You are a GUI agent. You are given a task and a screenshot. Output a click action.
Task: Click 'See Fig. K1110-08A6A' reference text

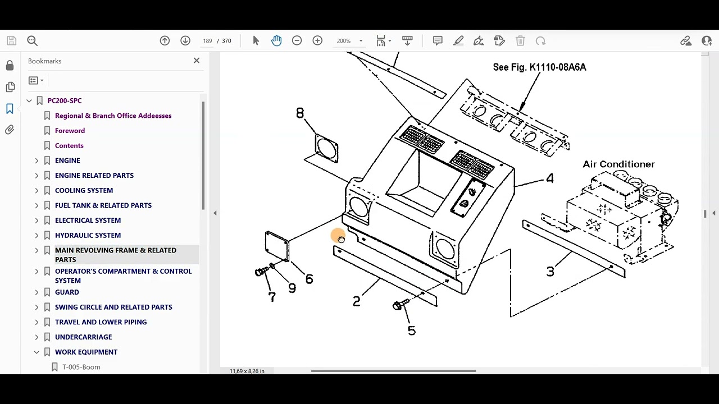tap(539, 67)
